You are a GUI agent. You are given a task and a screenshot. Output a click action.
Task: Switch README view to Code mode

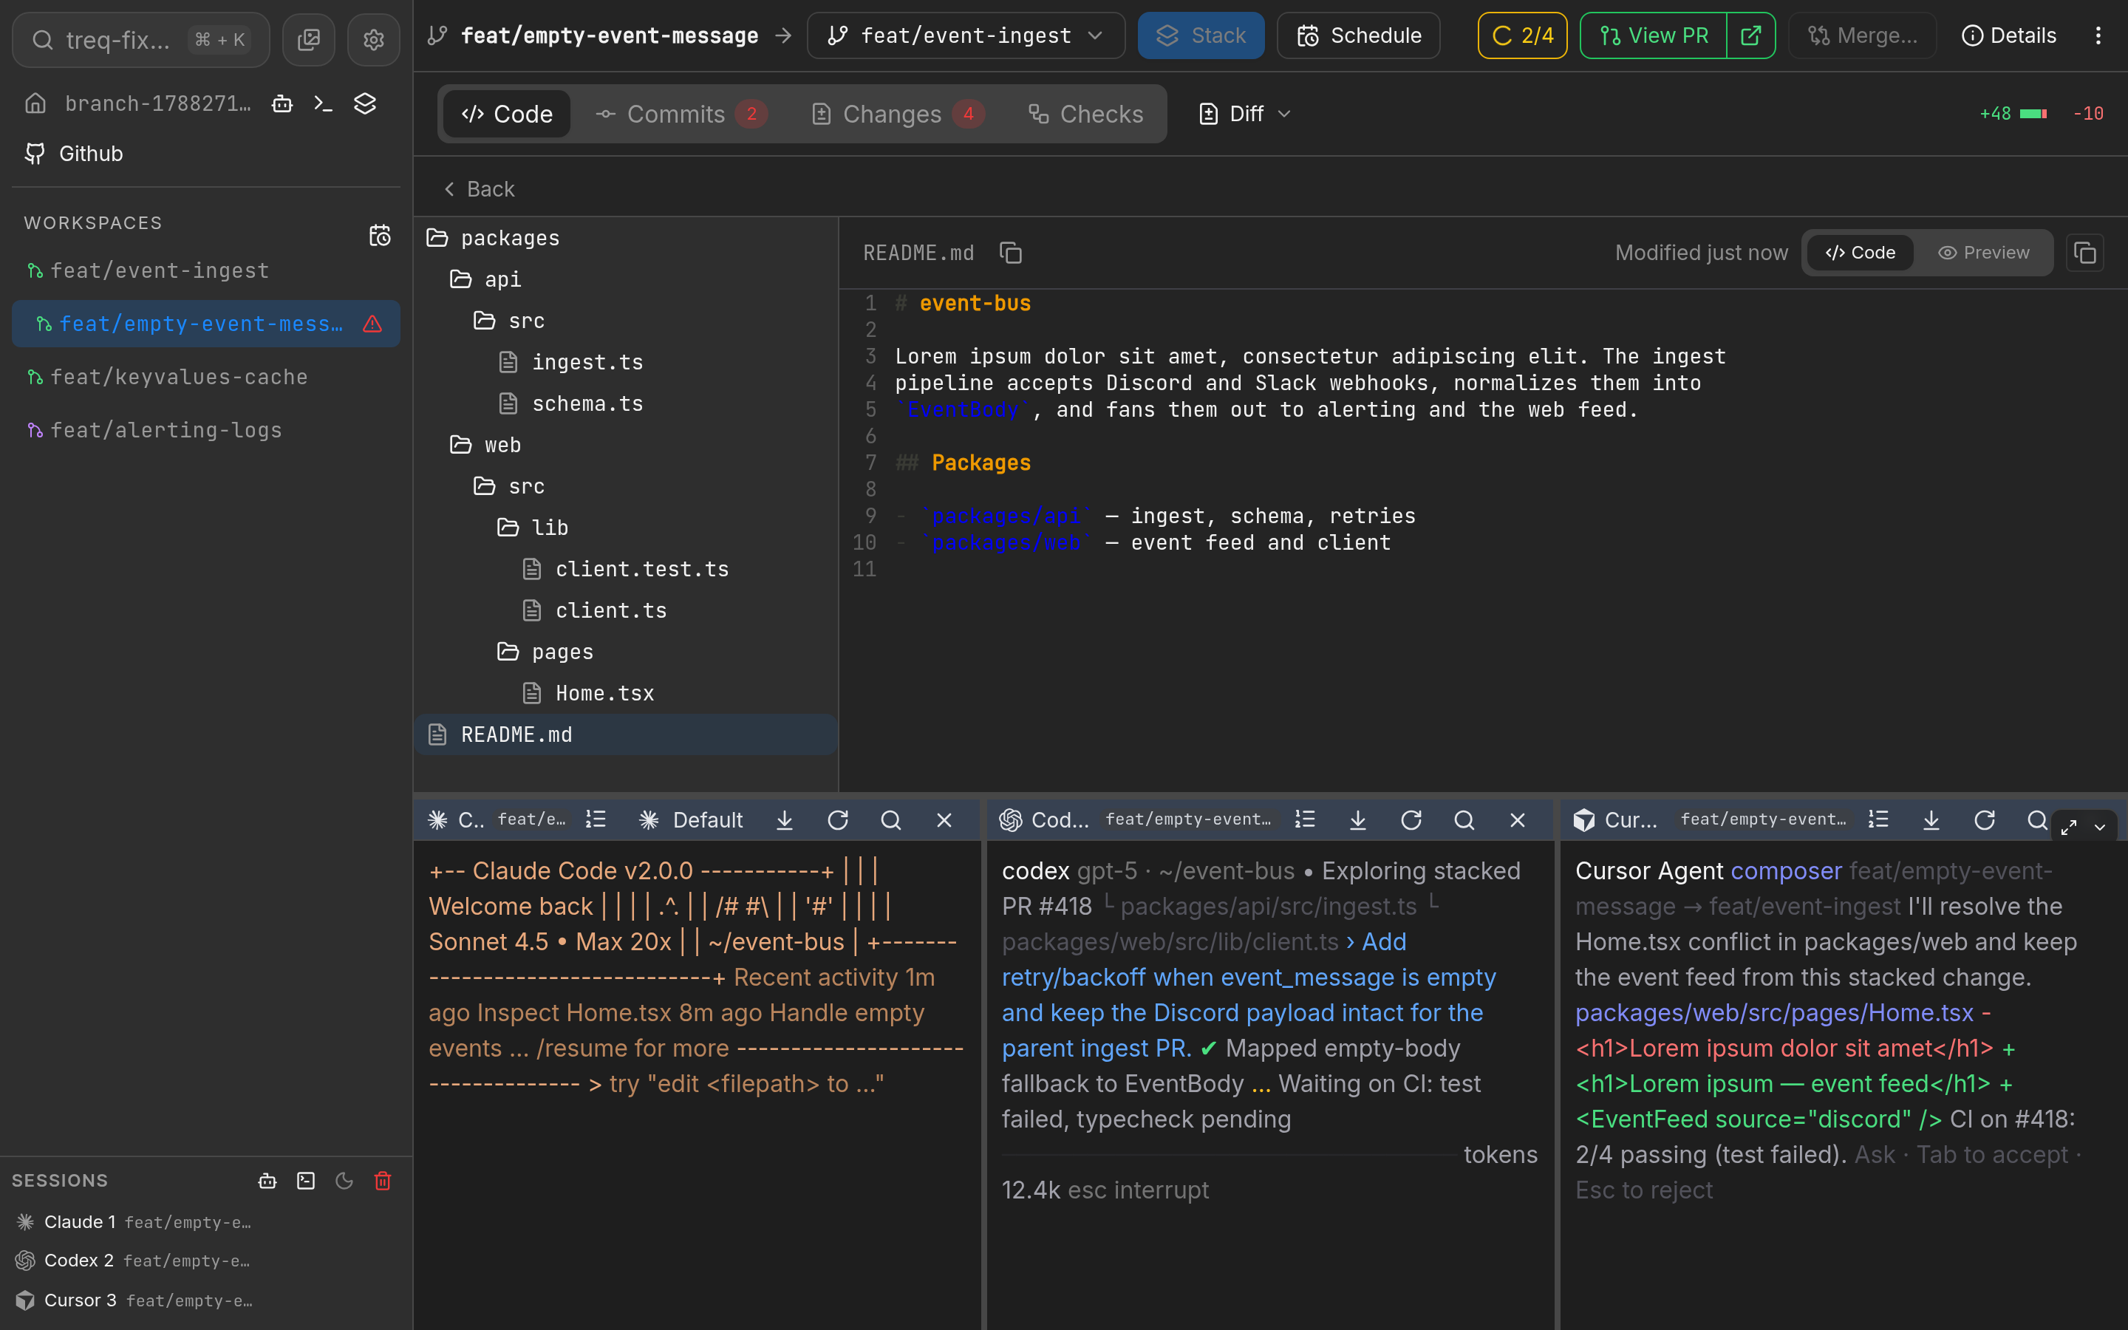pos(1860,253)
